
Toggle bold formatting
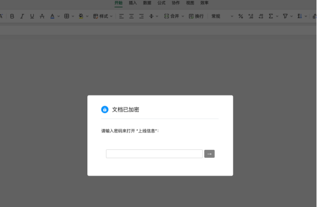click(x=12, y=17)
